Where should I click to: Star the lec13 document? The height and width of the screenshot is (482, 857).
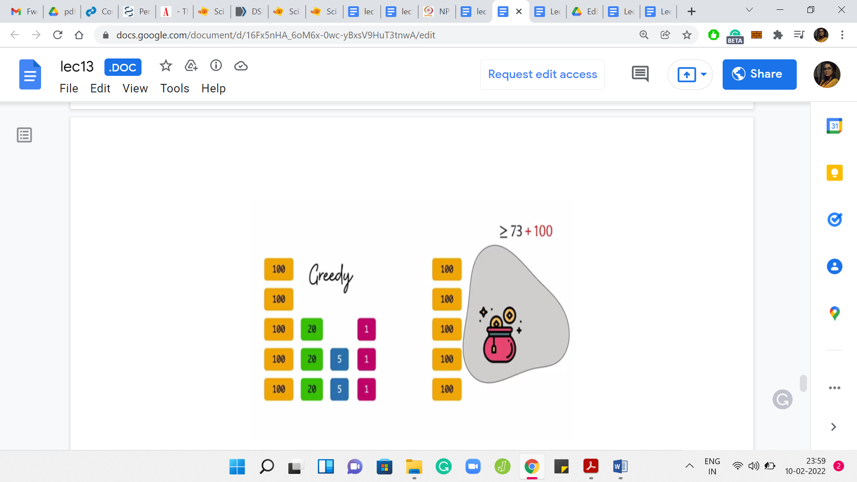[166, 66]
